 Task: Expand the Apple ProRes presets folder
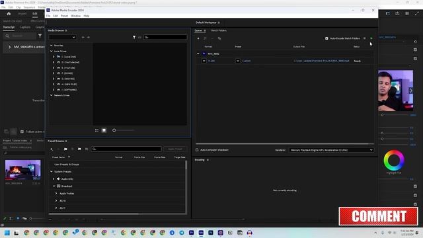click(x=56, y=194)
